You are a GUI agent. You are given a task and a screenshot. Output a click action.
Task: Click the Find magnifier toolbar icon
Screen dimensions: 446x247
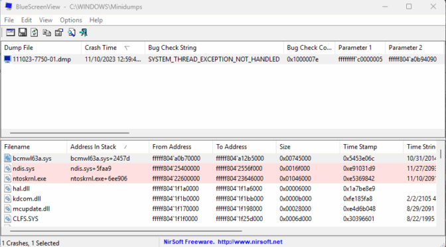(x=72, y=33)
